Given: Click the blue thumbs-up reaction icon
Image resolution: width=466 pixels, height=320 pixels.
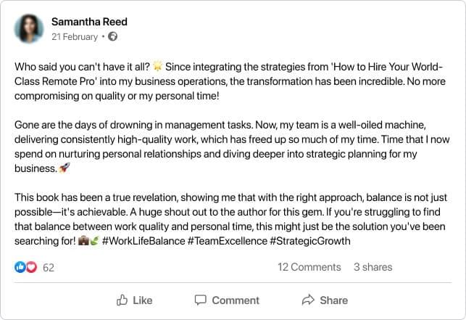Looking at the screenshot, I should coord(20,267).
